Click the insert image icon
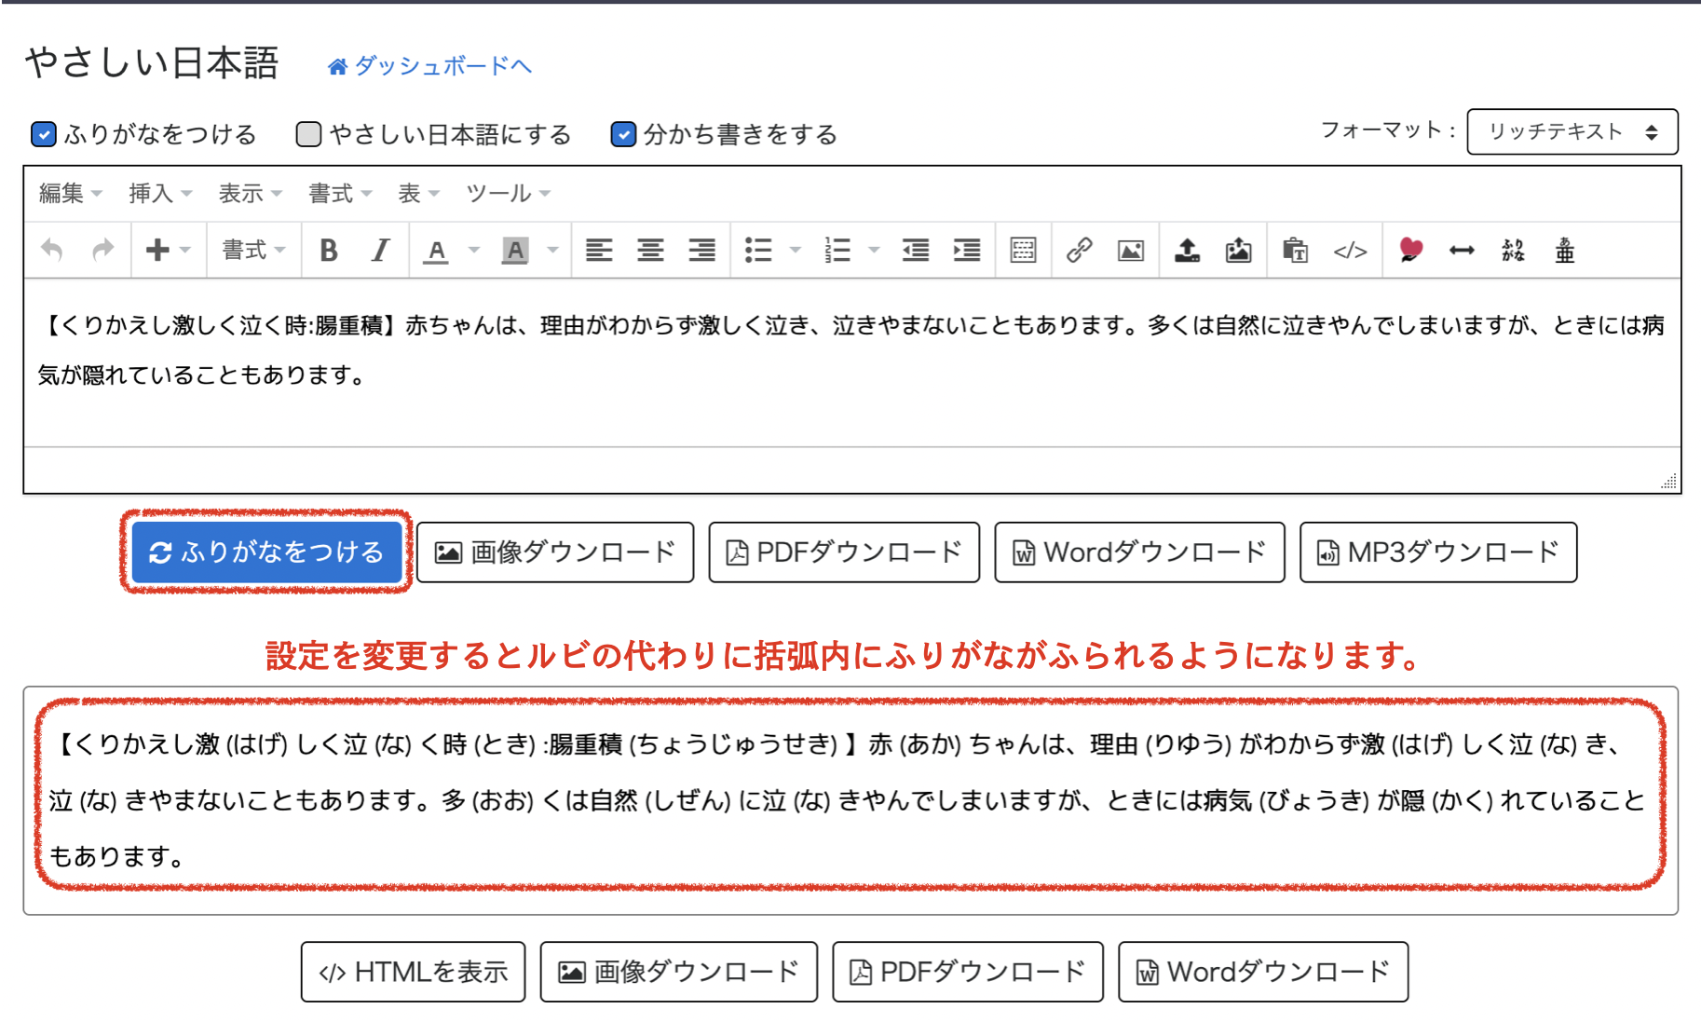 point(1129,250)
